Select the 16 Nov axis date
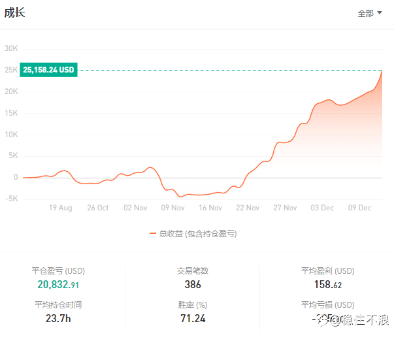This screenshot has height=343, width=394. coord(210,208)
